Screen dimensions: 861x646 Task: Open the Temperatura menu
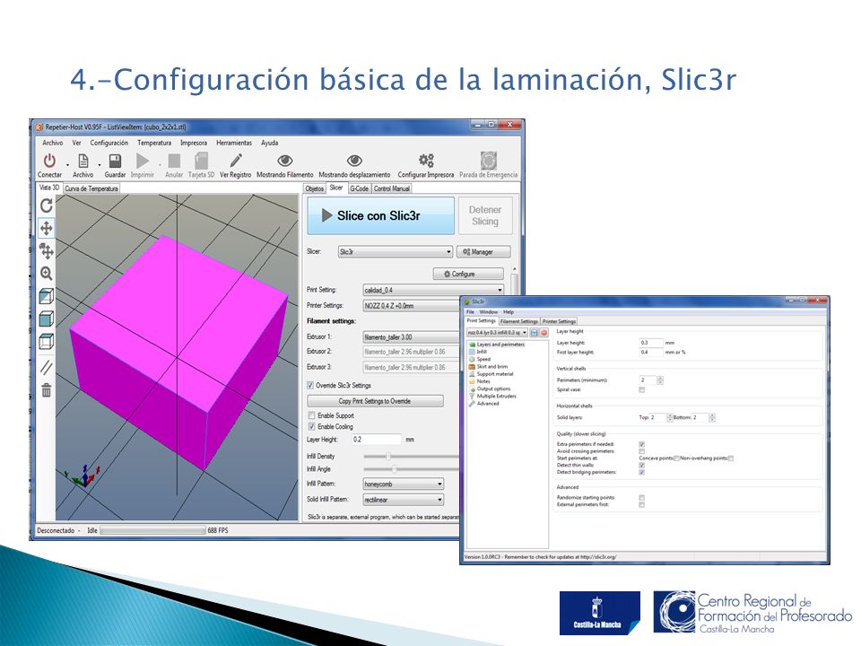(154, 143)
